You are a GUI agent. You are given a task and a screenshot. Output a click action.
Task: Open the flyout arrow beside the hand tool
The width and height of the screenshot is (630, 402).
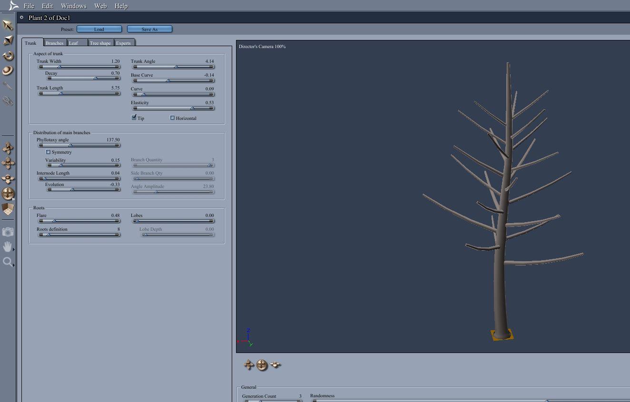tap(14, 250)
